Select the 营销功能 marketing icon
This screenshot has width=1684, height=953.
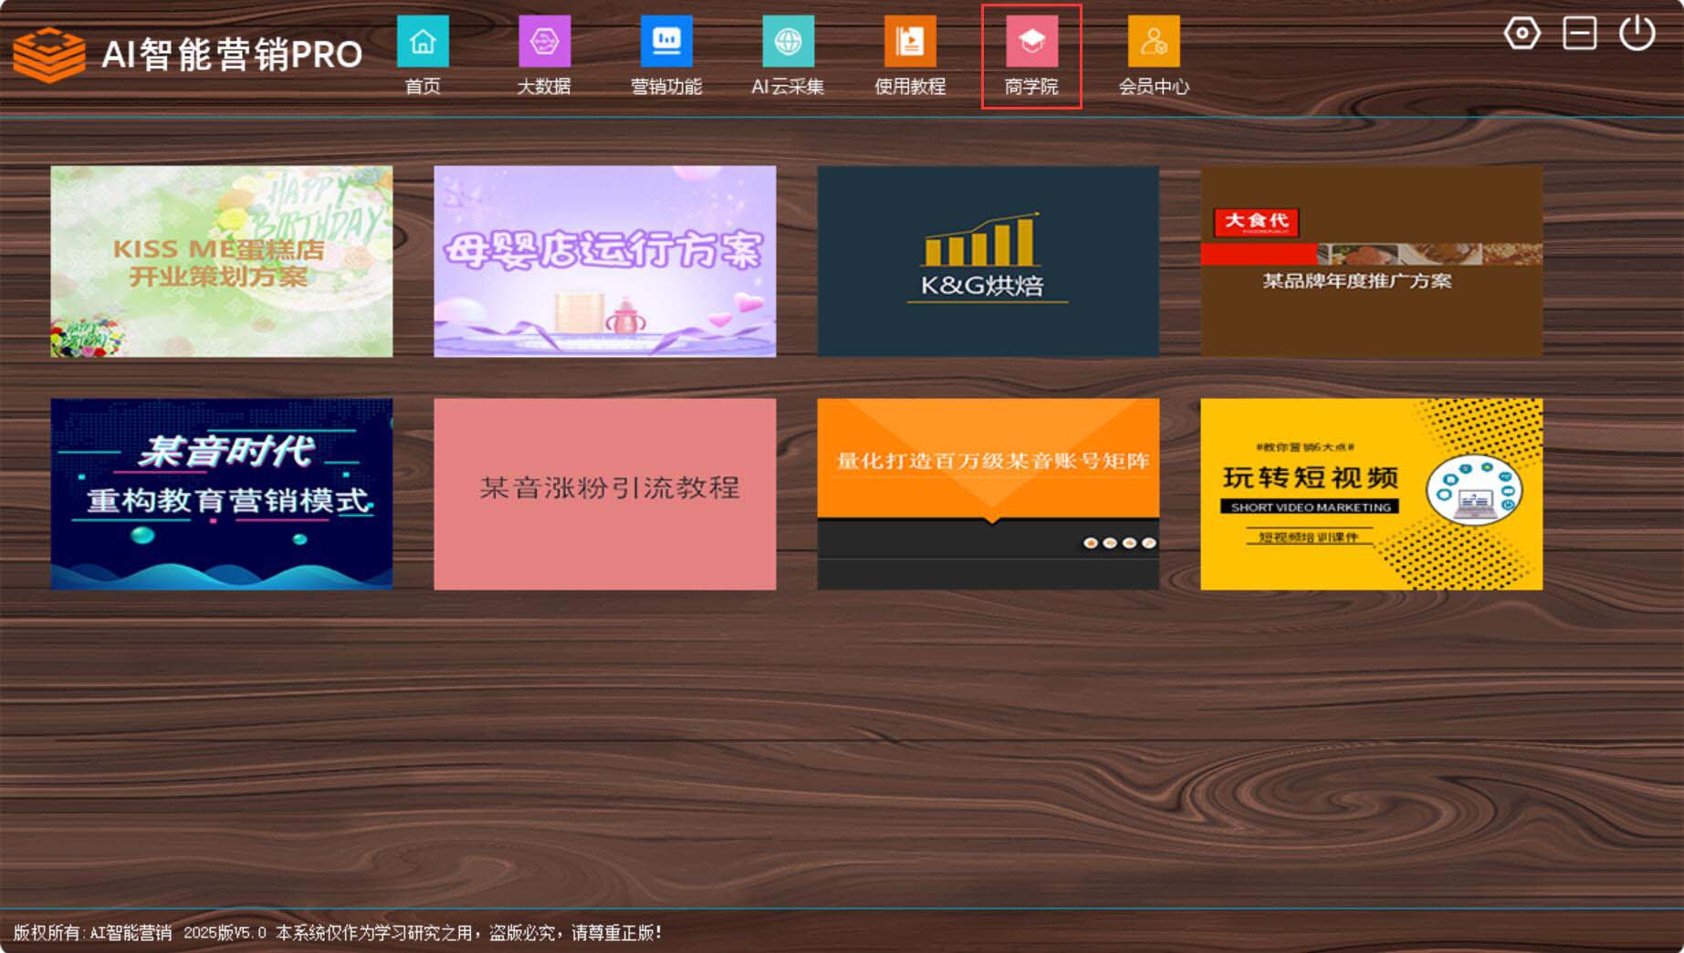666,43
